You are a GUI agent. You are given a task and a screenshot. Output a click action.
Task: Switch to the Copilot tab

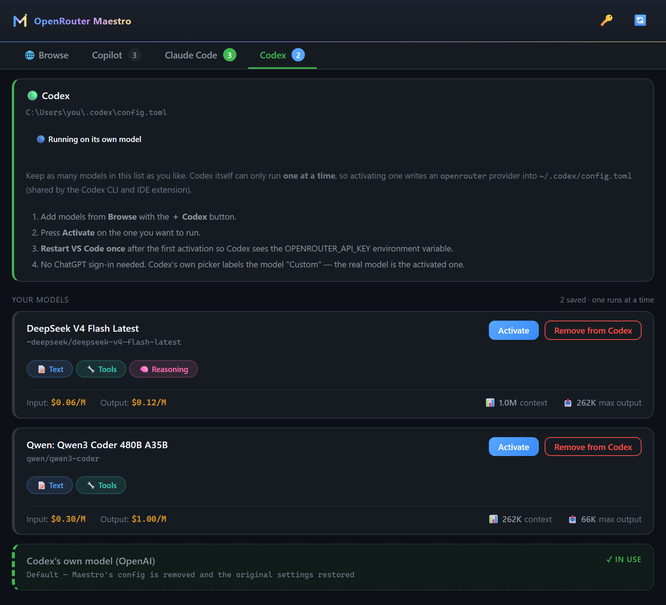click(x=116, y=55)
